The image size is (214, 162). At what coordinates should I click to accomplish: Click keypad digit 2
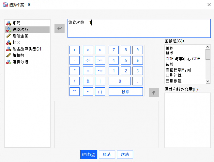tap(126, 71)
